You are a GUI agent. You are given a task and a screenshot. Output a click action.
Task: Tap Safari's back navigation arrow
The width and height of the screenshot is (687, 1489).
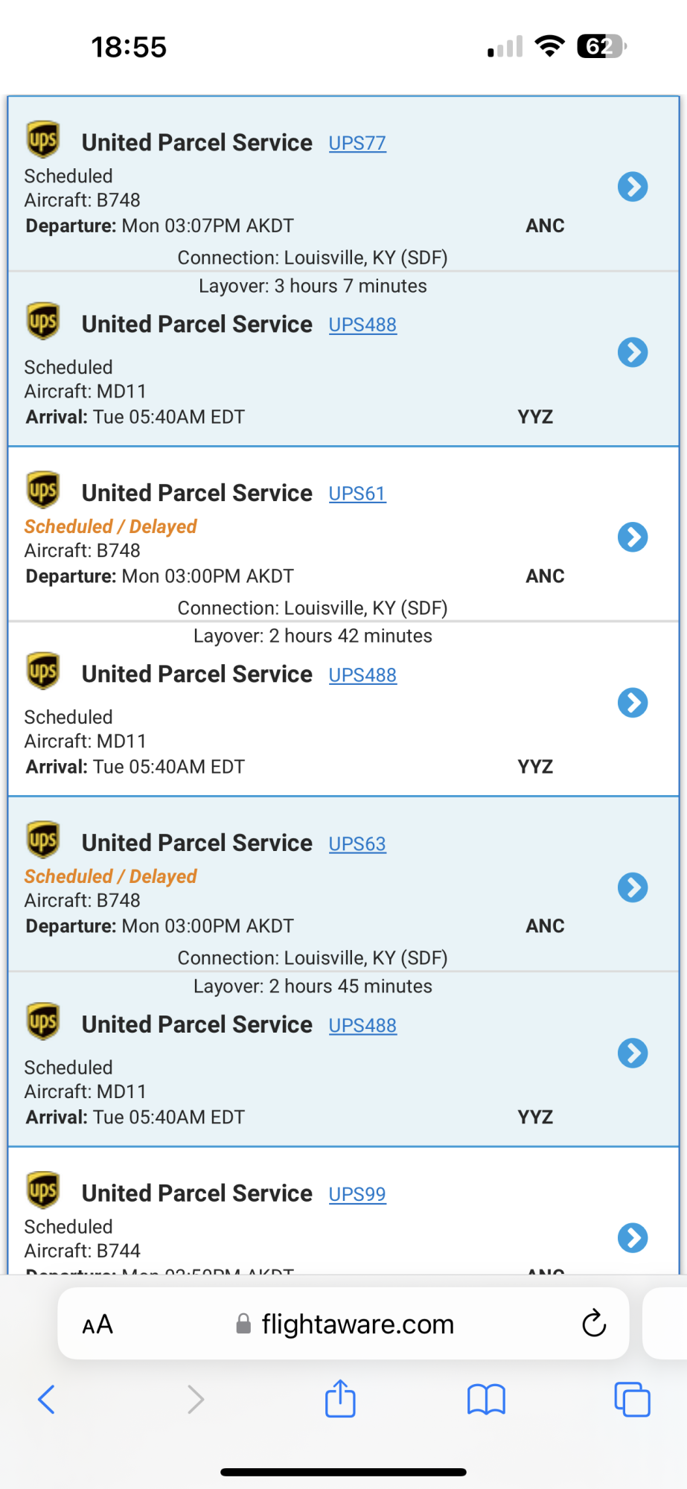click(x=46, y=1400)
